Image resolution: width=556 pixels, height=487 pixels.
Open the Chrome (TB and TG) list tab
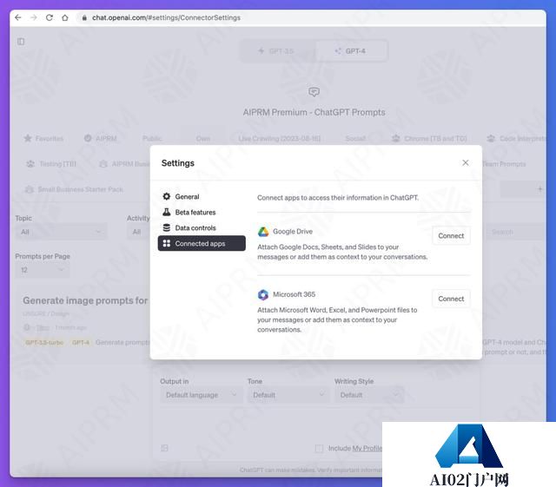[x=429, y=138]
